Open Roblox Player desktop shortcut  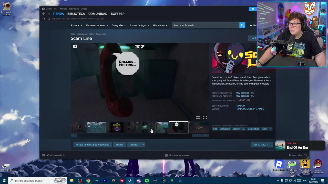[279, 166]
